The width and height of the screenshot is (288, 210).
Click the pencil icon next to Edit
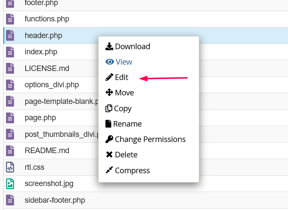(109, 77)
